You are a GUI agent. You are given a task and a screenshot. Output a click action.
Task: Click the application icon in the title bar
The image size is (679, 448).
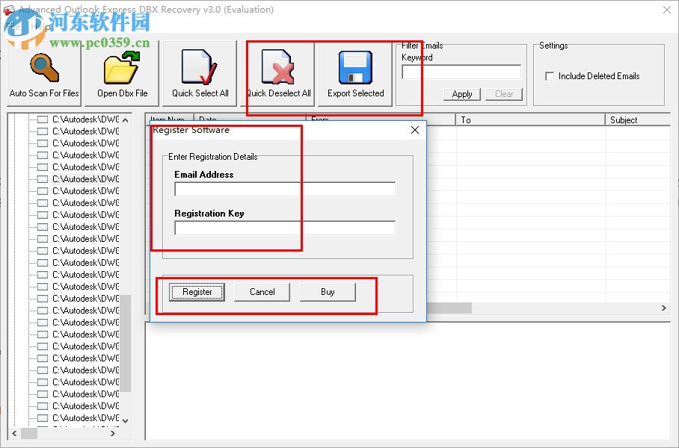10,9
